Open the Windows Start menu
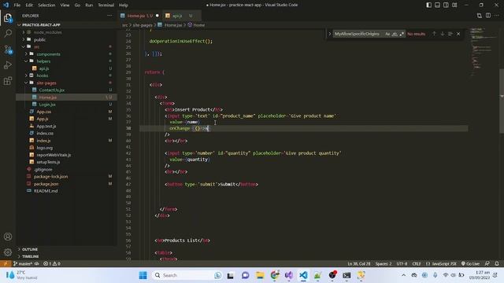This screenshot has height=283, width=504. pyautogui.click(x=143, y=275)
